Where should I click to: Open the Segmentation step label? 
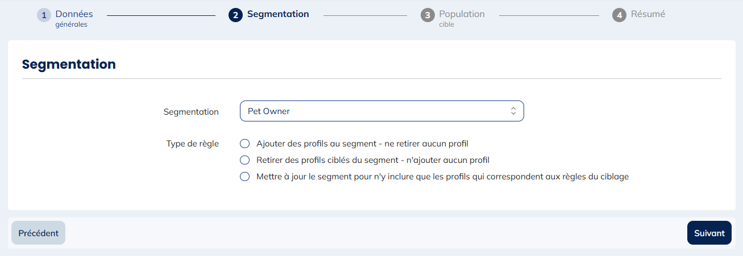(x=278, y=14)
